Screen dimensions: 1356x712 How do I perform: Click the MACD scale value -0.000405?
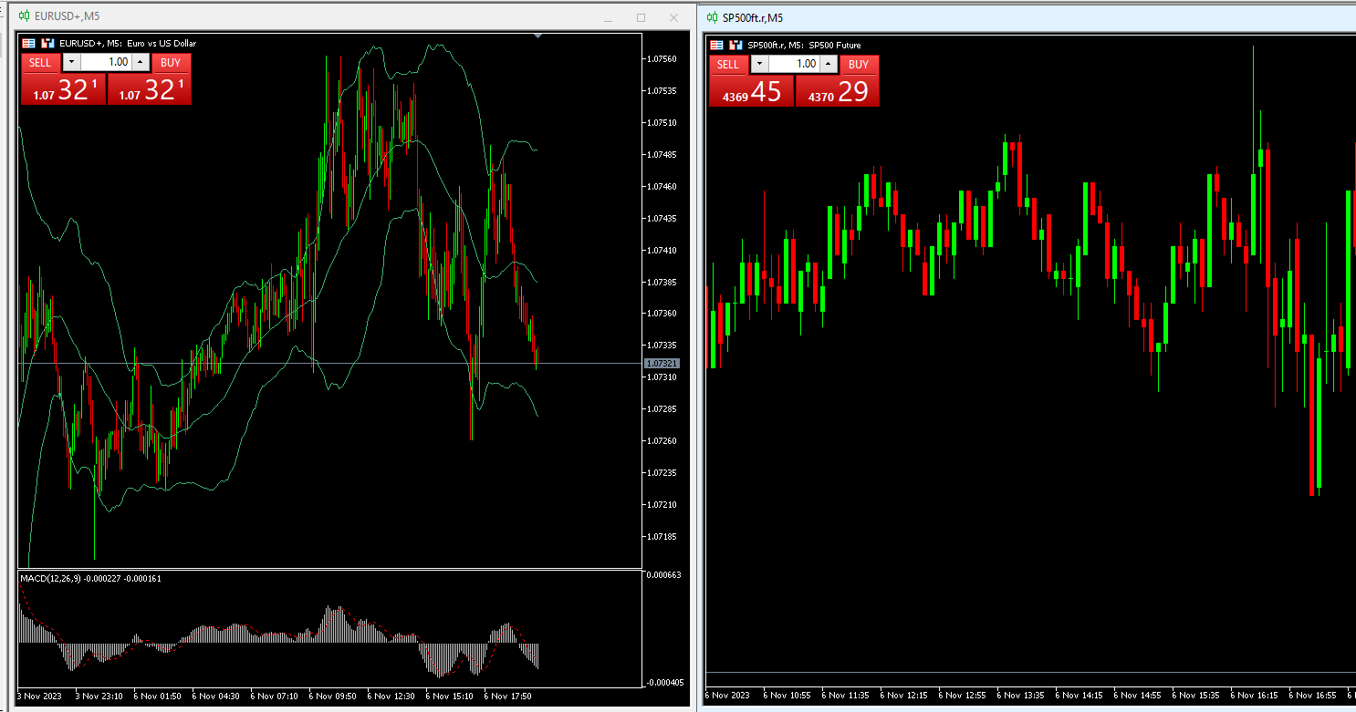pos(663,682)
